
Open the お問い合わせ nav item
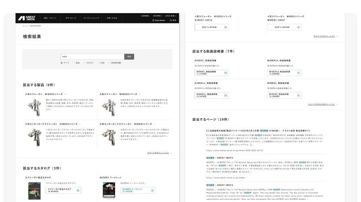112,18
